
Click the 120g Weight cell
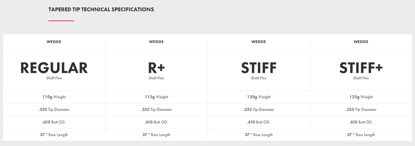(258, 97)
